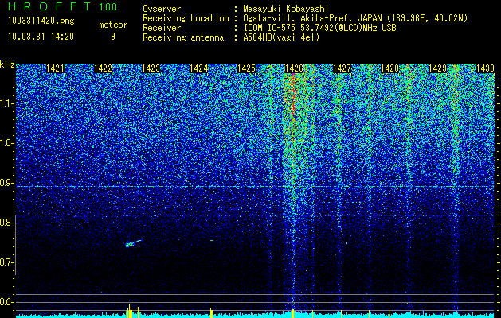Select the Ogata-vill. Akita-Pref. JAPAN location text
501x318 pixels.
pos(355,18)
